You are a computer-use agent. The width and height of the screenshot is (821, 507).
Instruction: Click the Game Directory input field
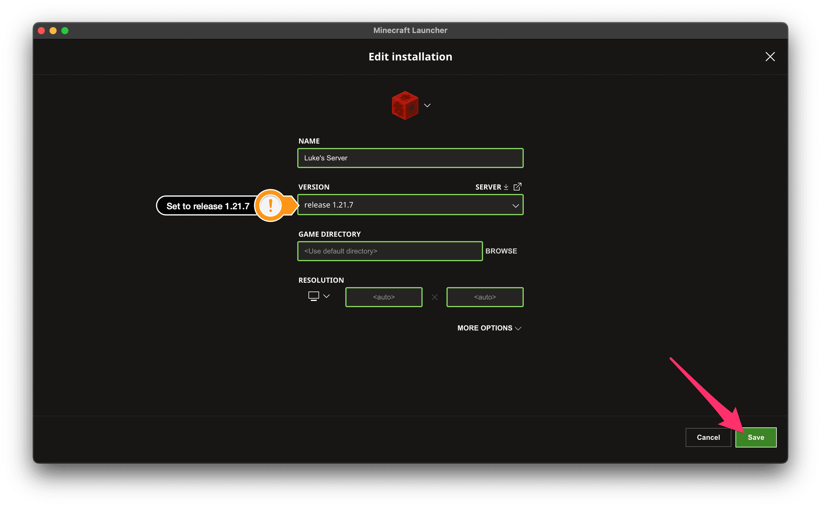point(390,251)
